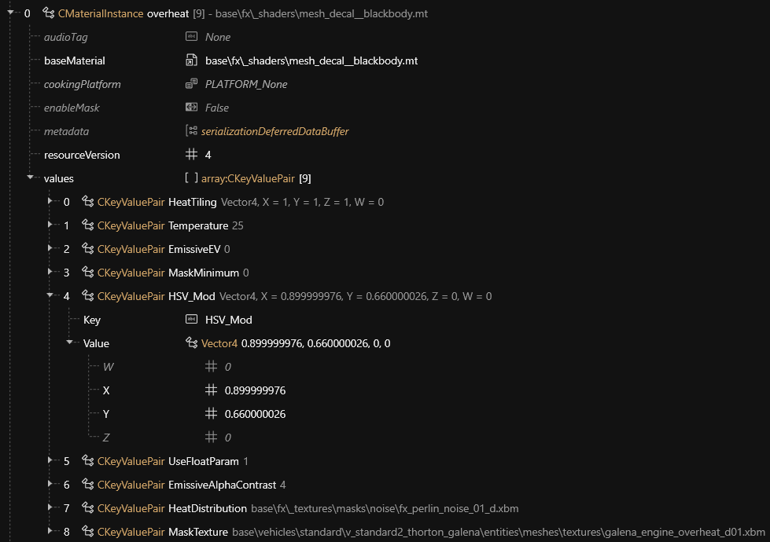The height and width of the screenshot is (542, 770).
Task: Collapse the Vector4 Value node
Action: 70,342
